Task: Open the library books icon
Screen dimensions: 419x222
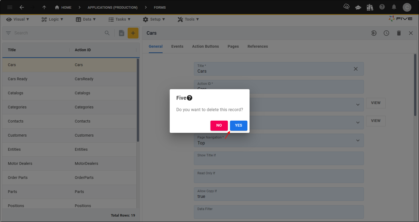Action: coord(370,7)
